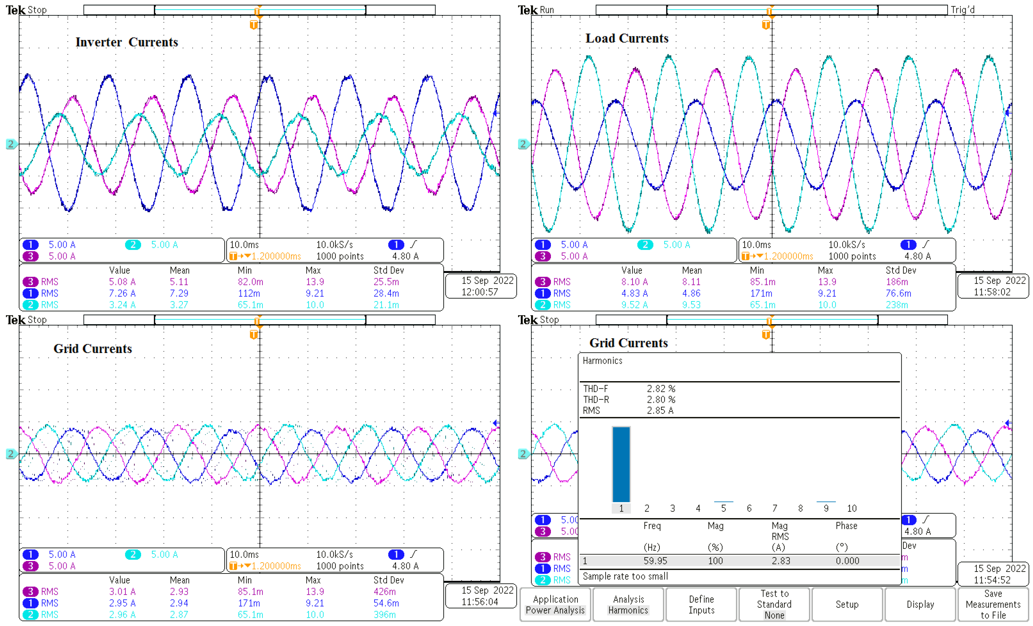The height and width of the screenshot is (626, 1033).
Task: Open the Analysis Harmonics menu
Action: click(x=628, y=605)
